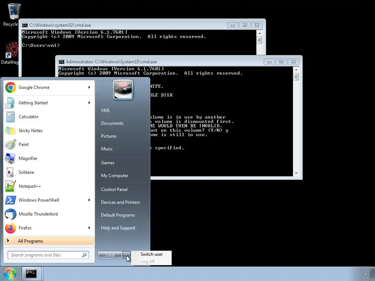Open Default Programs

point(118,215)
